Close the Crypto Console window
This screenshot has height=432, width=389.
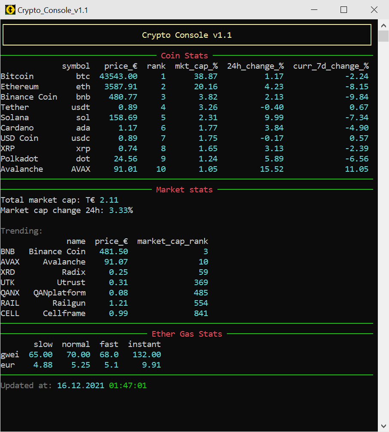[374, 10]
